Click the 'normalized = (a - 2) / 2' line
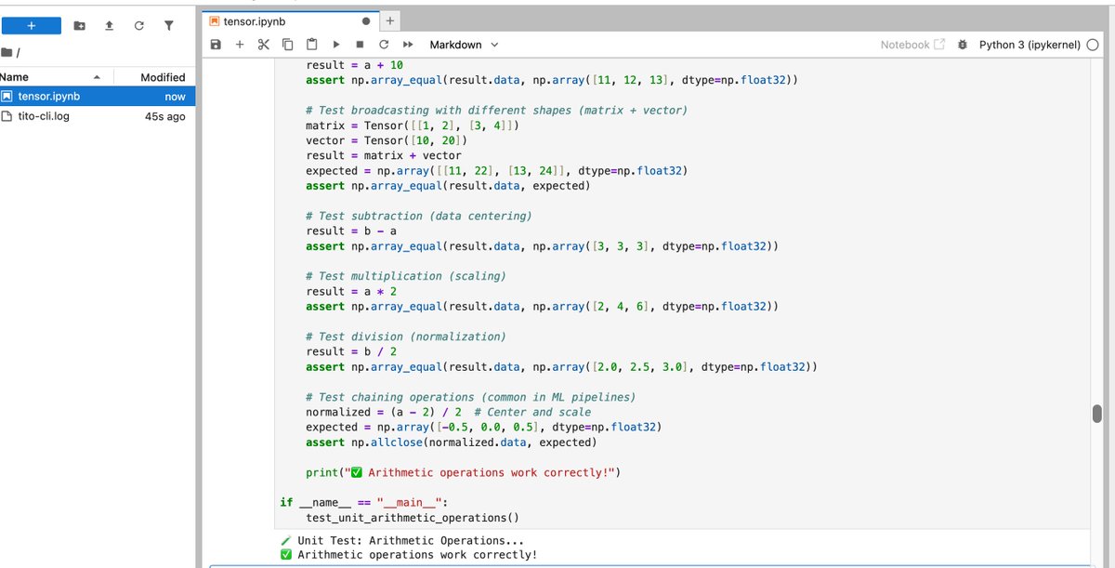The image size is (1115, 568). click(x=449, y=412)
